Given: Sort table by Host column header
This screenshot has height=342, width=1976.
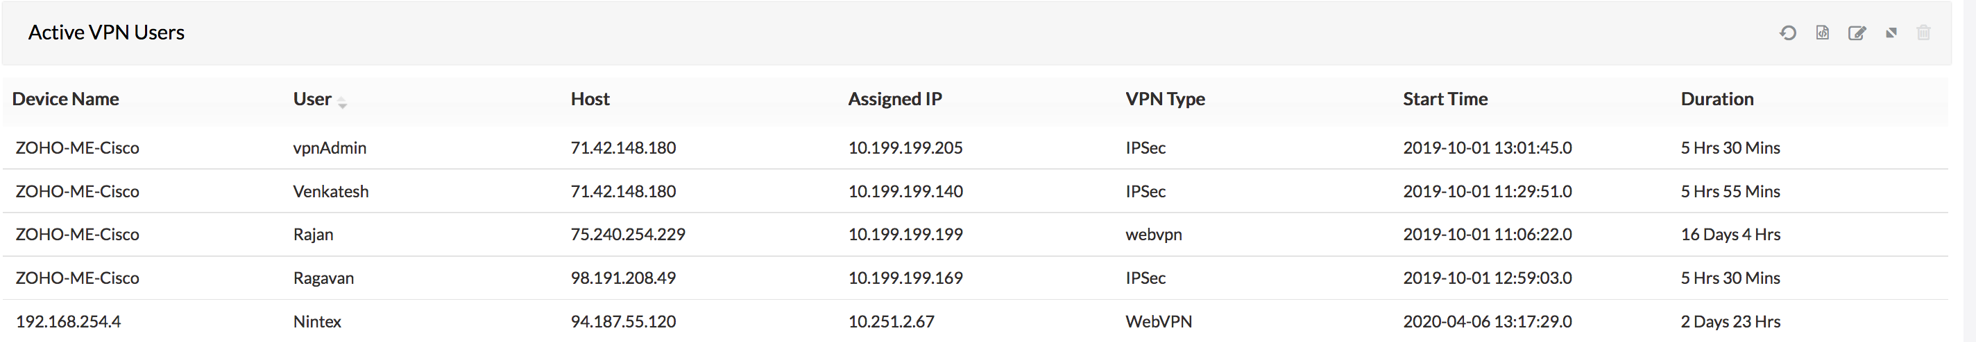Looking at the screenshot, I should pyautogui.click(x=590, y=100).
